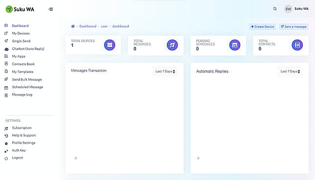Click the Auth Key icon
The width and height of the screenshot is (315, 180).
pyautogui.click(x=6, y=151)
